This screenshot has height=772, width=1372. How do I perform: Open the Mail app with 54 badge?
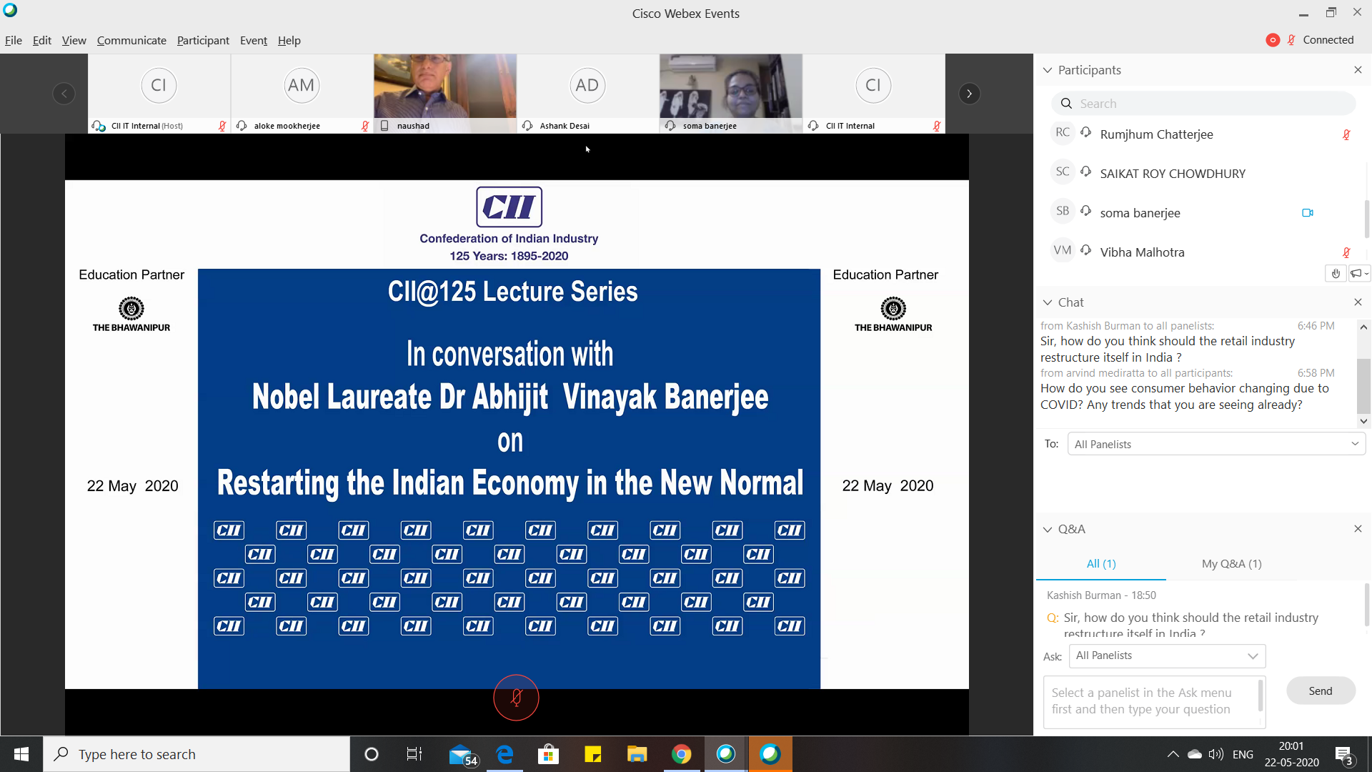(x=462, y=754)
